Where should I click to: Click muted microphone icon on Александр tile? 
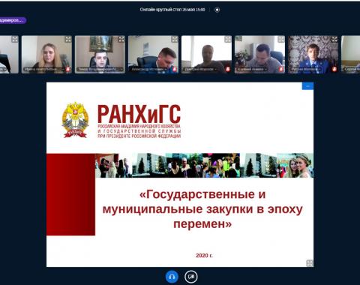175,69
